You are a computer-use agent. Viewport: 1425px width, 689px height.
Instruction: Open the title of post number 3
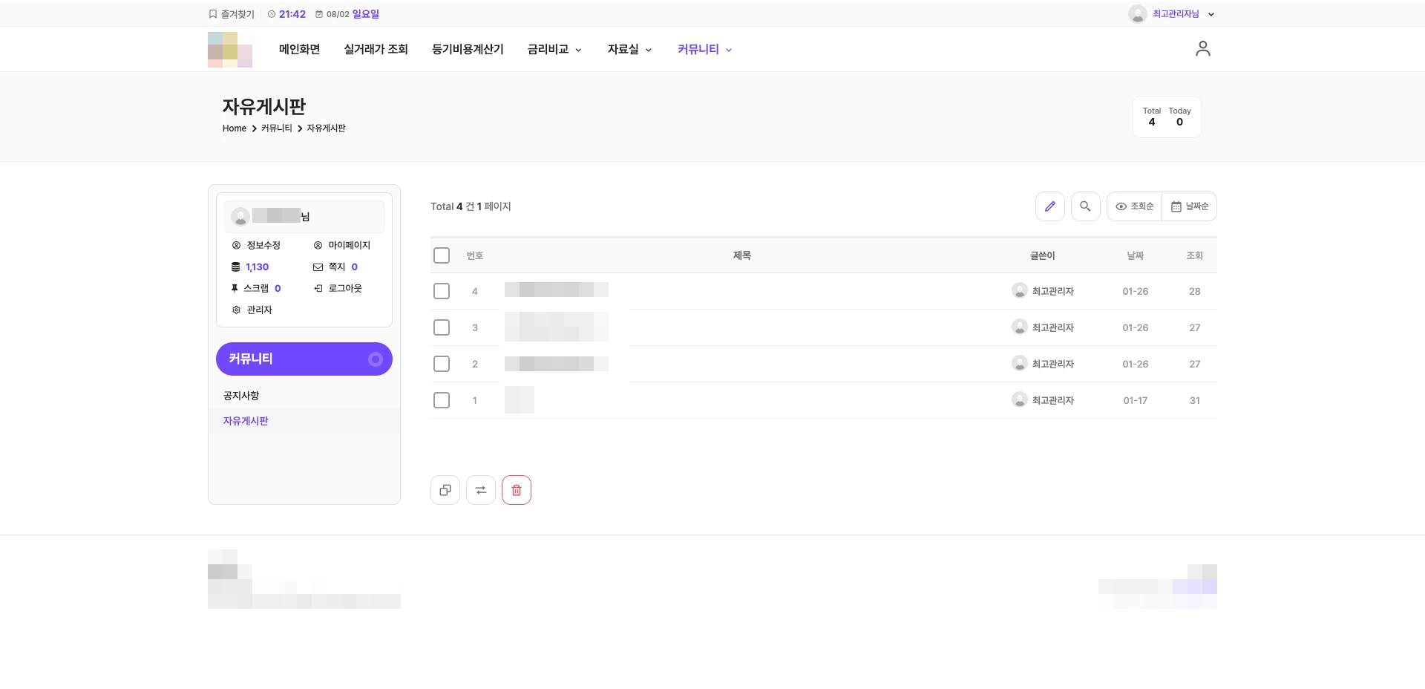[x=557, y=327]
